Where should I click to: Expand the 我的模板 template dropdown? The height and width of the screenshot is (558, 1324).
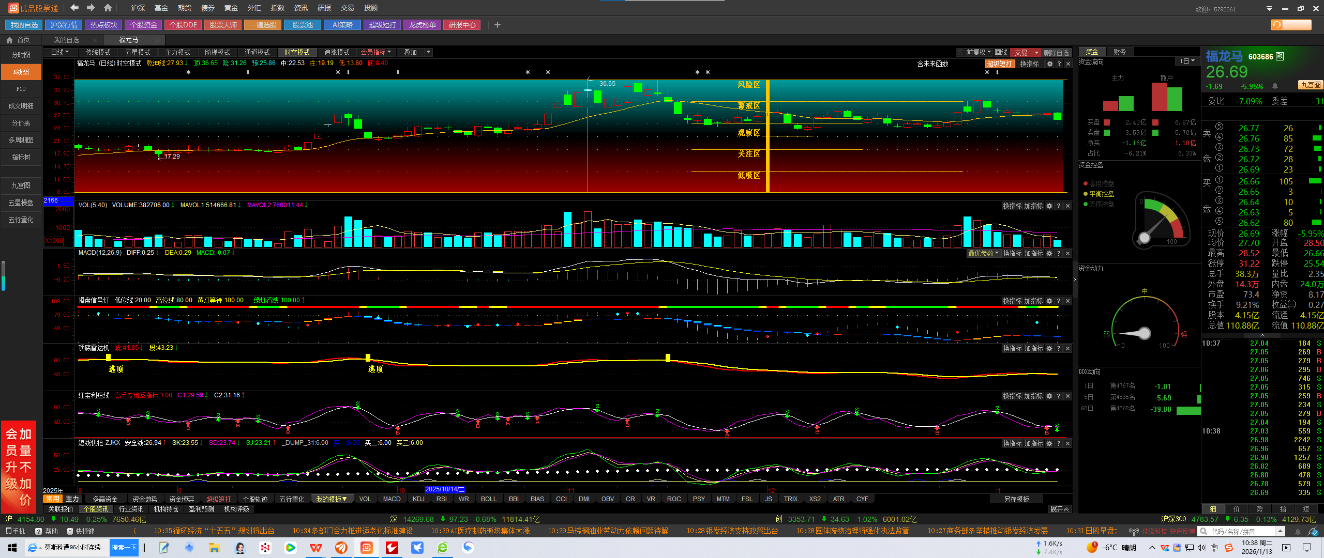click(332, 499)
